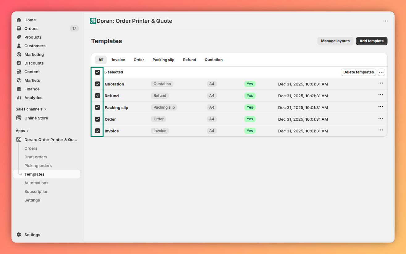Image resolution: width=406 pixels, height=254 pixels.
Task: Click the A4 size tag in Order row
Action: coord(212,119)
